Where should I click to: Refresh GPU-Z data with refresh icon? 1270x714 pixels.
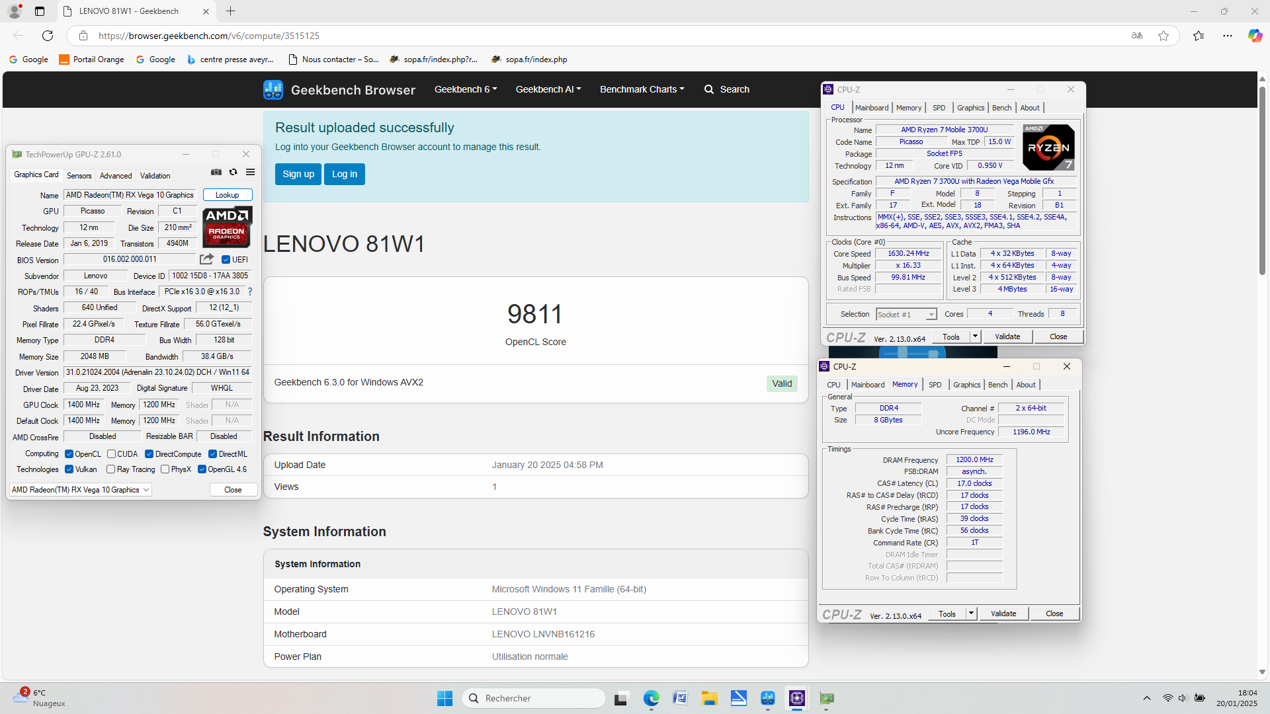(x=233, y=172)
